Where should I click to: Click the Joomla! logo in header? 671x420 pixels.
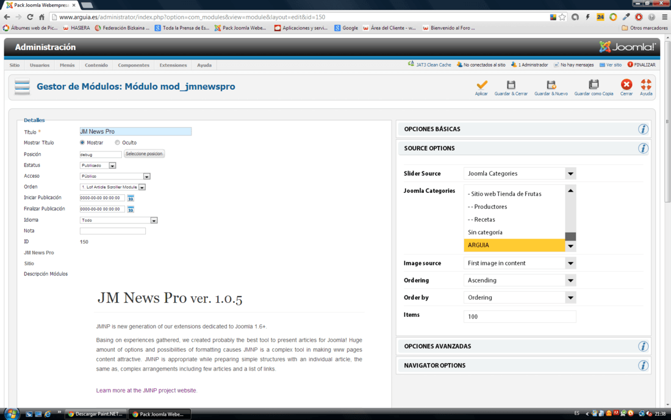(x=627, y=46)
